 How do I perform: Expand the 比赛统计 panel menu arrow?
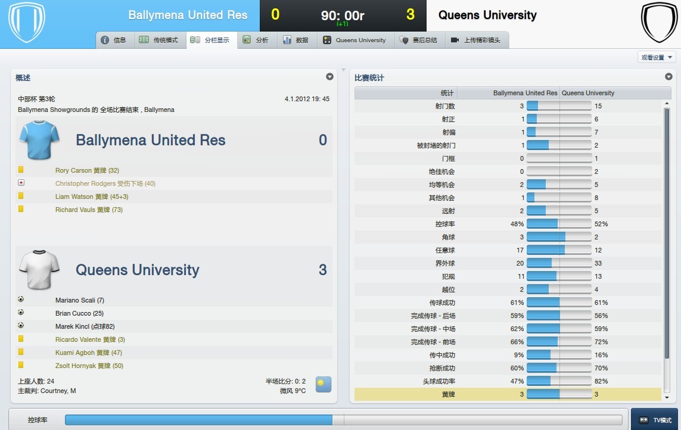[668, 76]
